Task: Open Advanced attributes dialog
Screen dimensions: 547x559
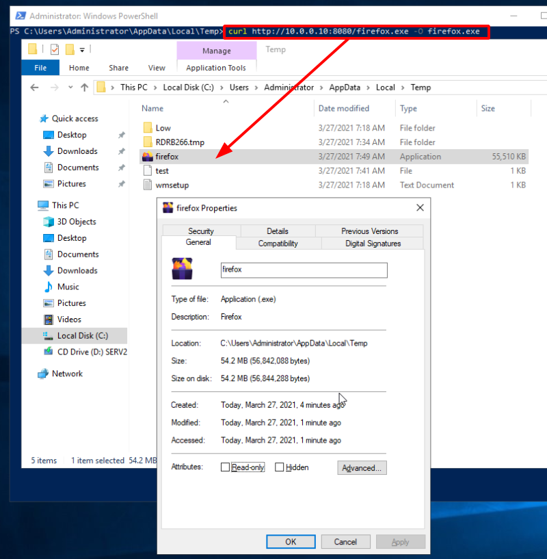Action: coord(362,468)
